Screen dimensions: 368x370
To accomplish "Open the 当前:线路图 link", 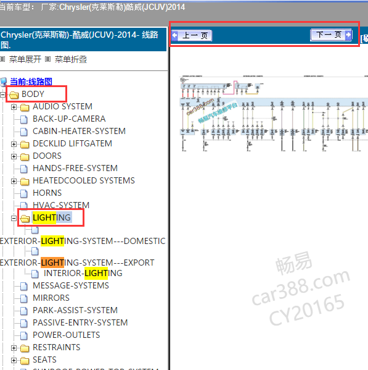I will point(31,82).
